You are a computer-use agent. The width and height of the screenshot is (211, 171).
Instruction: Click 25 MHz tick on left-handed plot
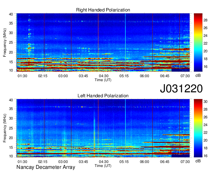11,128
